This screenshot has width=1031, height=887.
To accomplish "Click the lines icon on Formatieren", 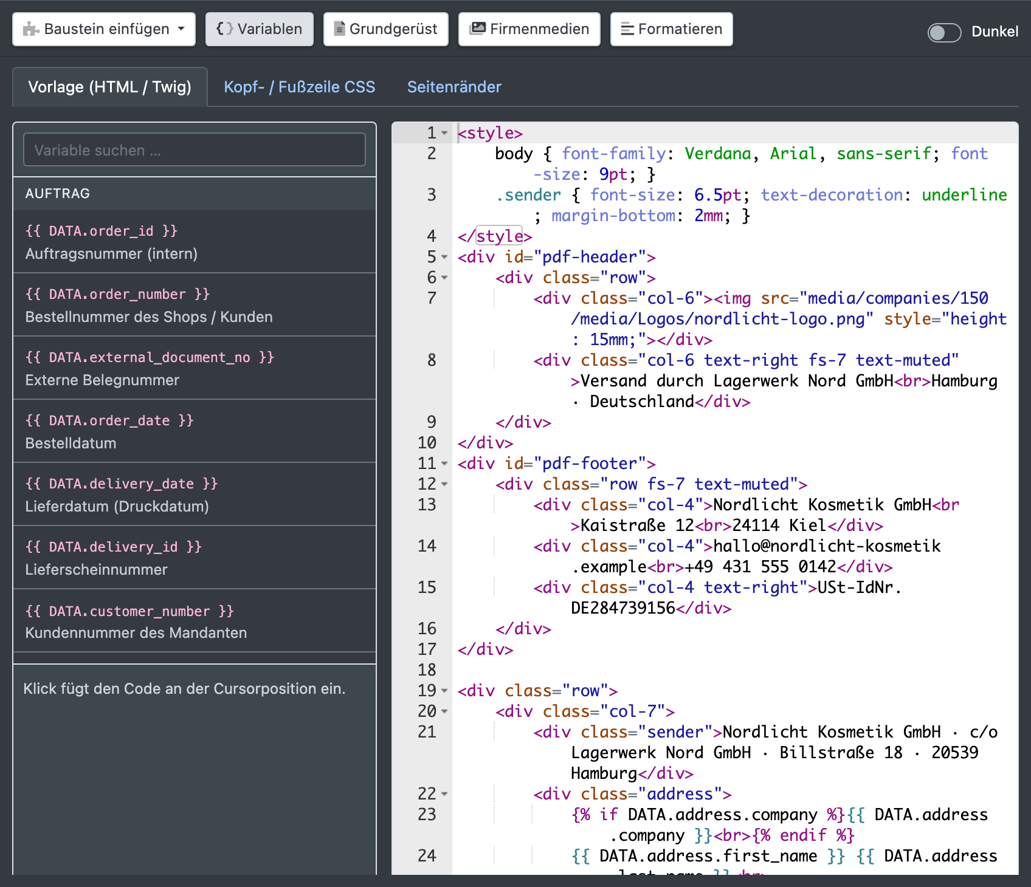I will [627, 29].
